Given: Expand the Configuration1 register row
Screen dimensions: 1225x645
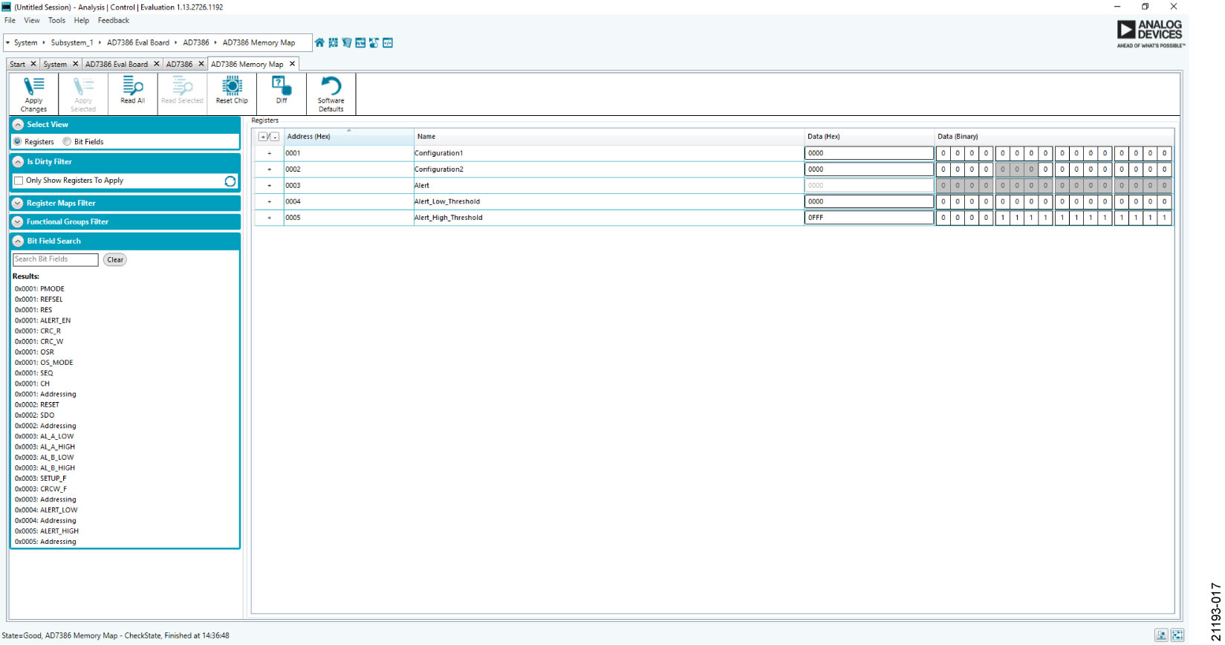Looking at the screenshot, I should coord(269,153).
